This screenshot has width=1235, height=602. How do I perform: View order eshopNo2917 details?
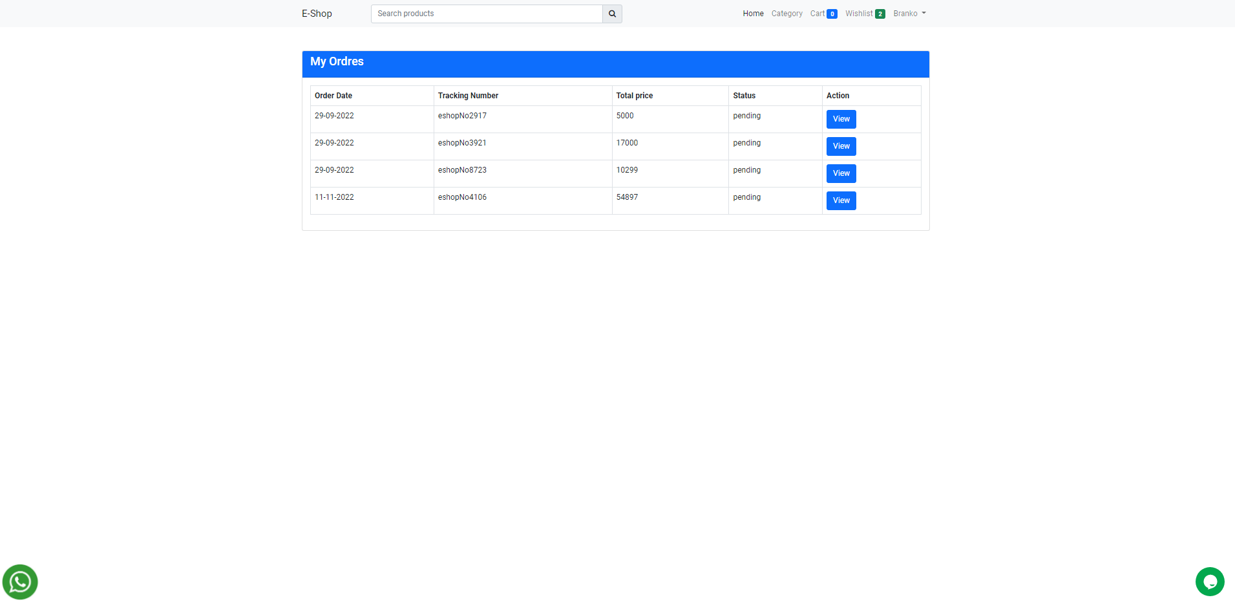pyautogui.click(x=840, y=119)
